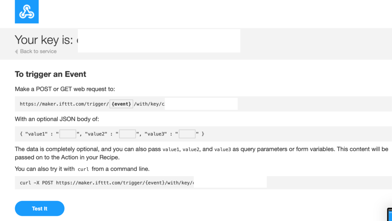The image size is (392, 221).
Task: Click the 'Your key is:' heading
Action: pyautogui.click(x=44, y=40)
